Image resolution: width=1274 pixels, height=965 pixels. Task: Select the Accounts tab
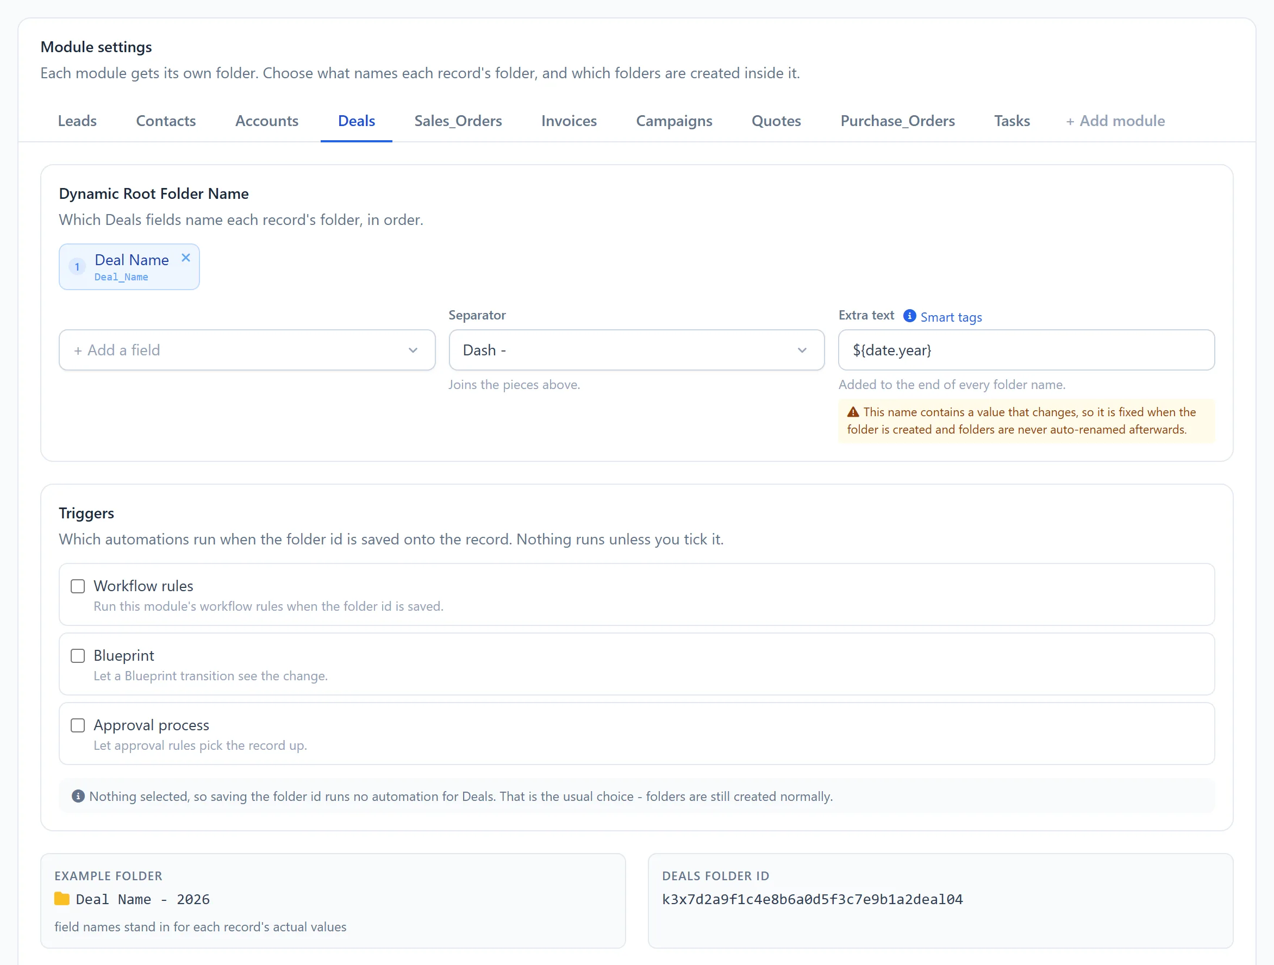click(x=267, y=121)
